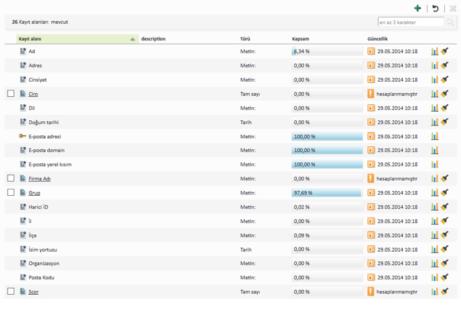Toggle sort arrow on Kayıt alanı column
This screenshot has height=323, width=461.
point(133,39)
